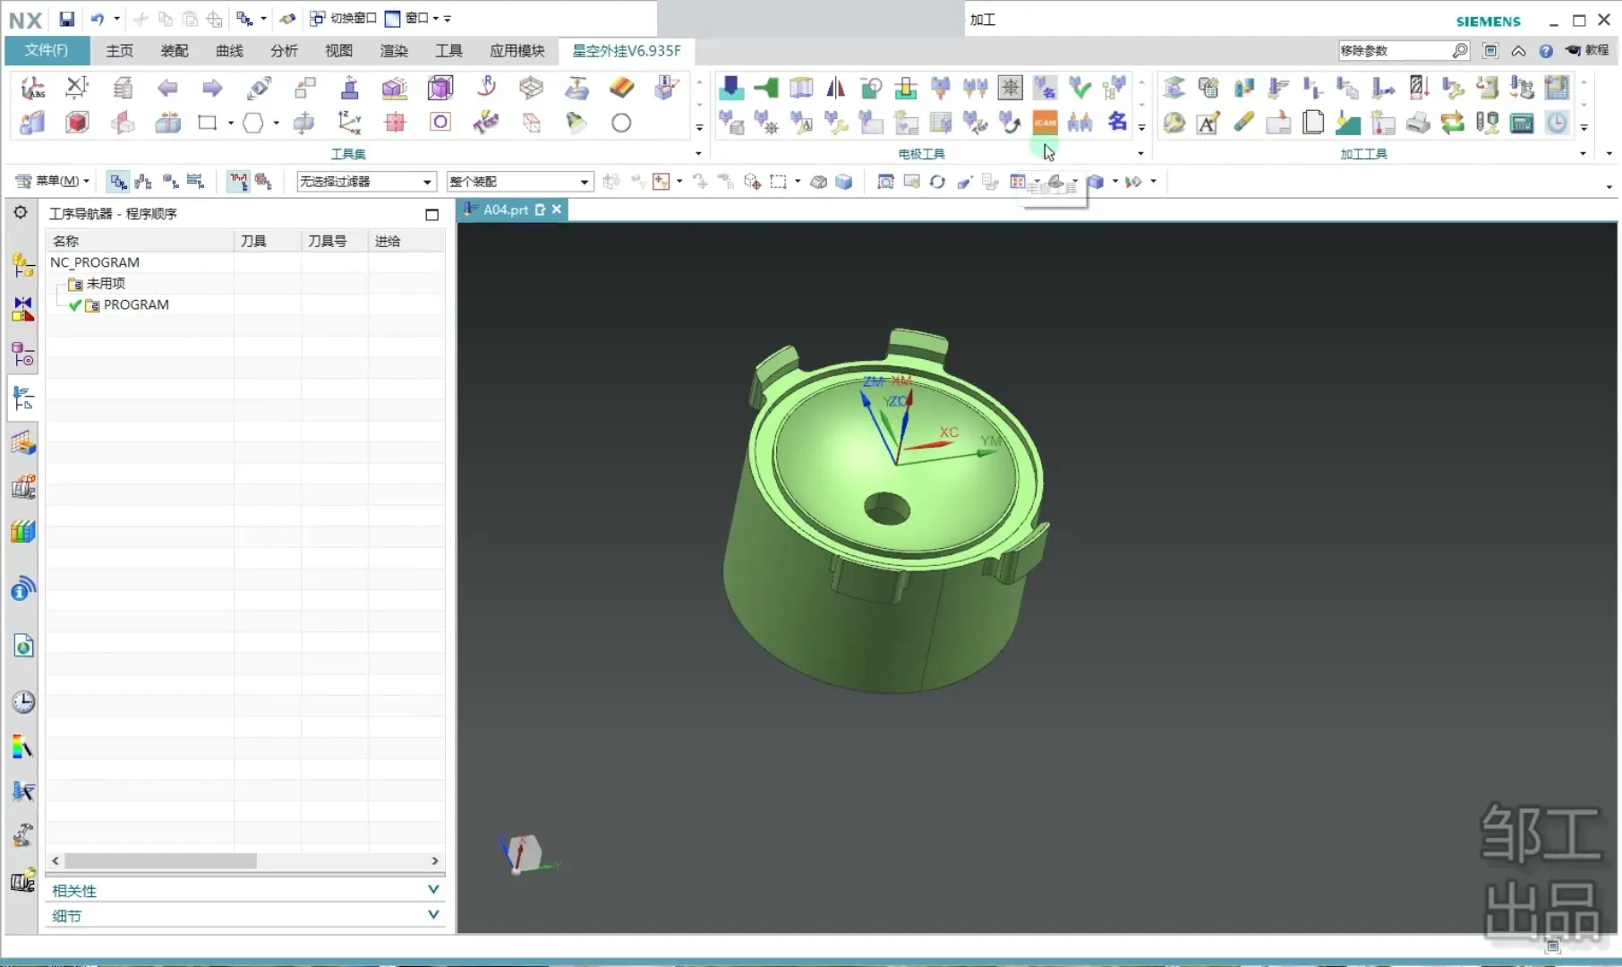The image size is (1622, 967).
Task: Toggle the highlighted spider web icon in 电极工具
Action: pos(1010,88)
